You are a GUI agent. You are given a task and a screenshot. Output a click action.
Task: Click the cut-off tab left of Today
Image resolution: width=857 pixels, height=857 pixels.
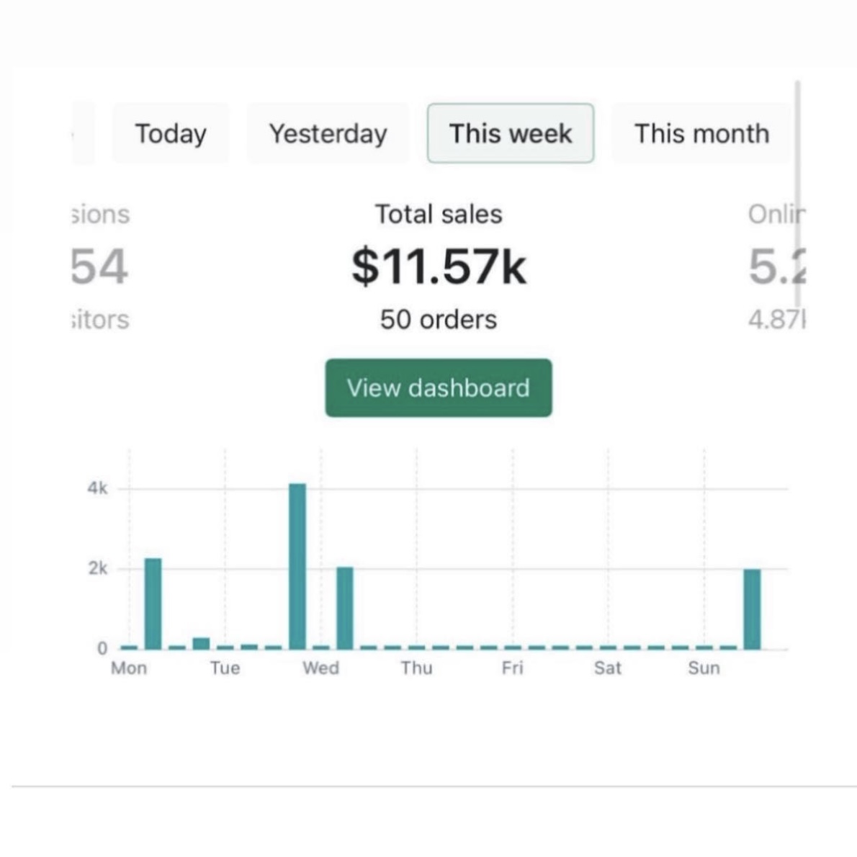(x=83, y=134)
